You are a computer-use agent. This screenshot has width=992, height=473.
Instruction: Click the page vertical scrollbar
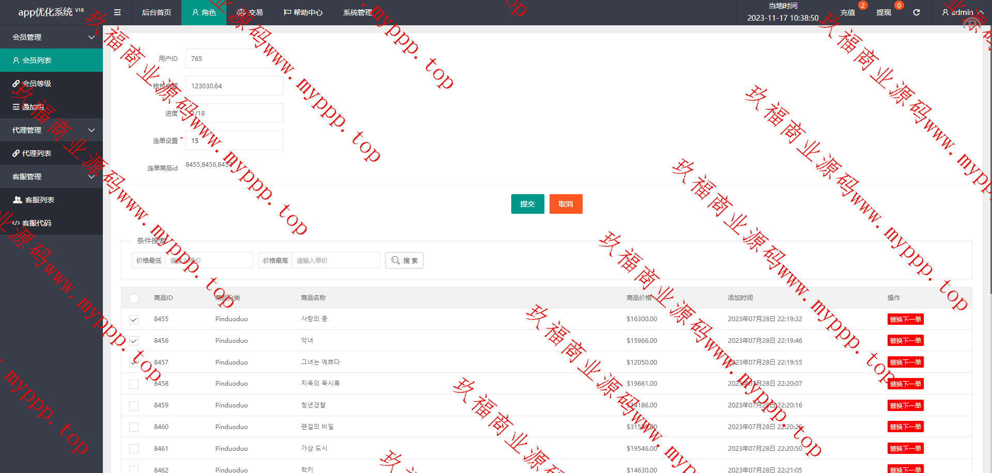pyautogui.click(x=989, y=155)
